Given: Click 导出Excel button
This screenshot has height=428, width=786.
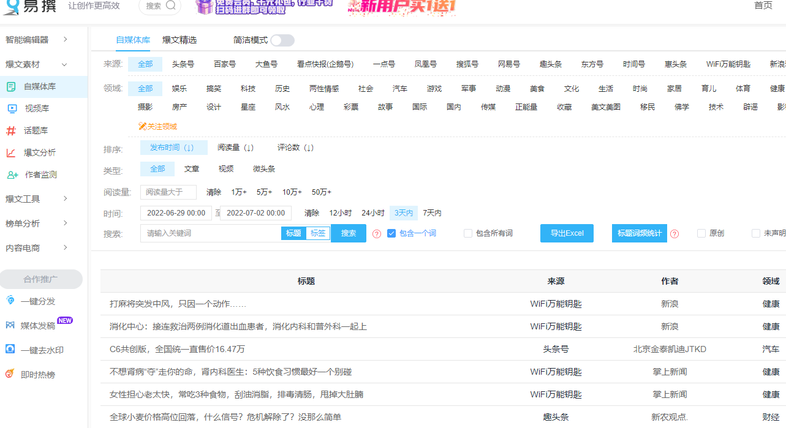Looking at the screenshot, I should pos(567,233).
